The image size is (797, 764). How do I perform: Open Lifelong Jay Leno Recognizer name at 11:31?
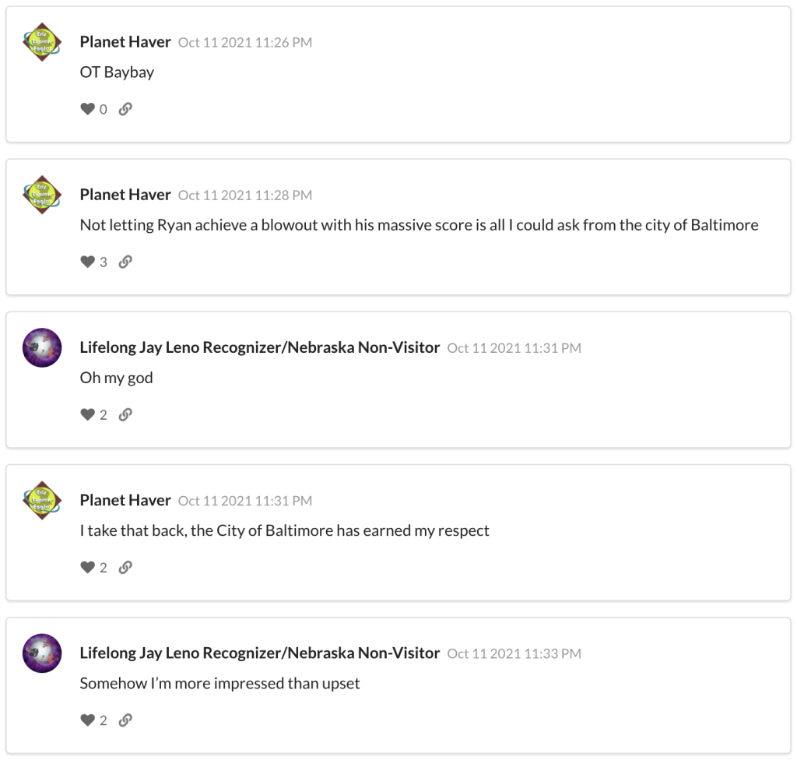260,347
